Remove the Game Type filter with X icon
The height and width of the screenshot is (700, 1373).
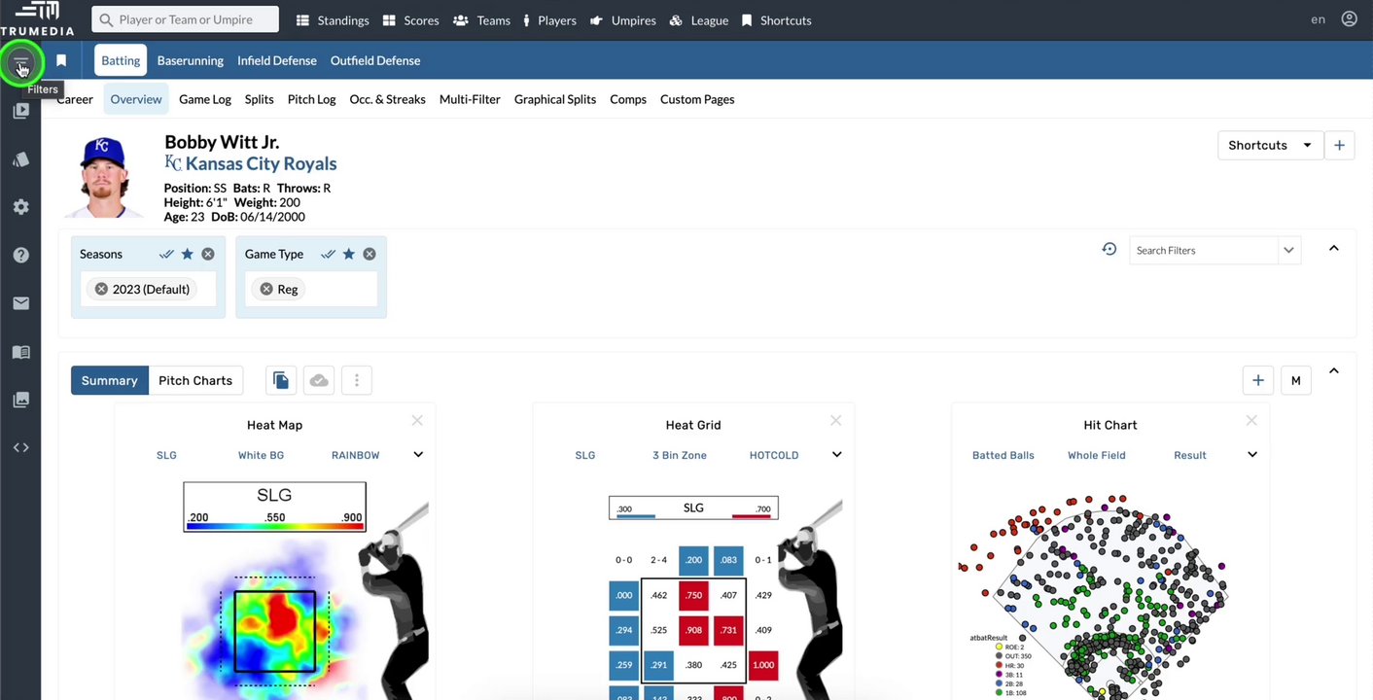370,254
